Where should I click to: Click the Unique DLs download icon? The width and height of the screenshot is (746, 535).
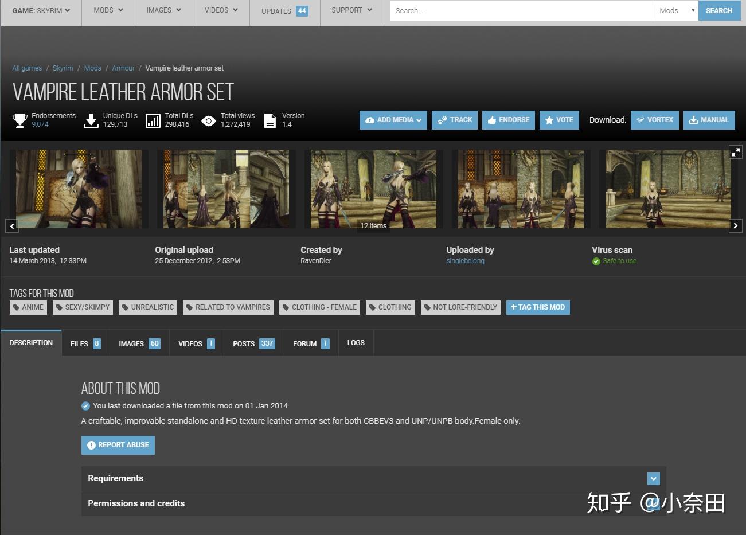coord(91,120)
